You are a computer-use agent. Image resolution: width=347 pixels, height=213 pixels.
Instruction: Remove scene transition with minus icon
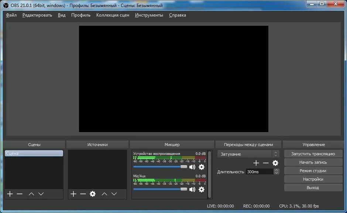point(265,163)
